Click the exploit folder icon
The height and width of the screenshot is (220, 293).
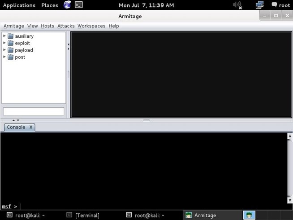pos(11,43)
